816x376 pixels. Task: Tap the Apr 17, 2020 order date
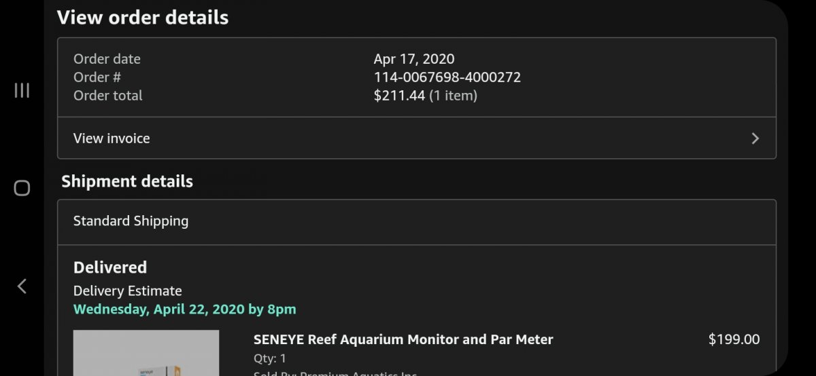point(413,59)
